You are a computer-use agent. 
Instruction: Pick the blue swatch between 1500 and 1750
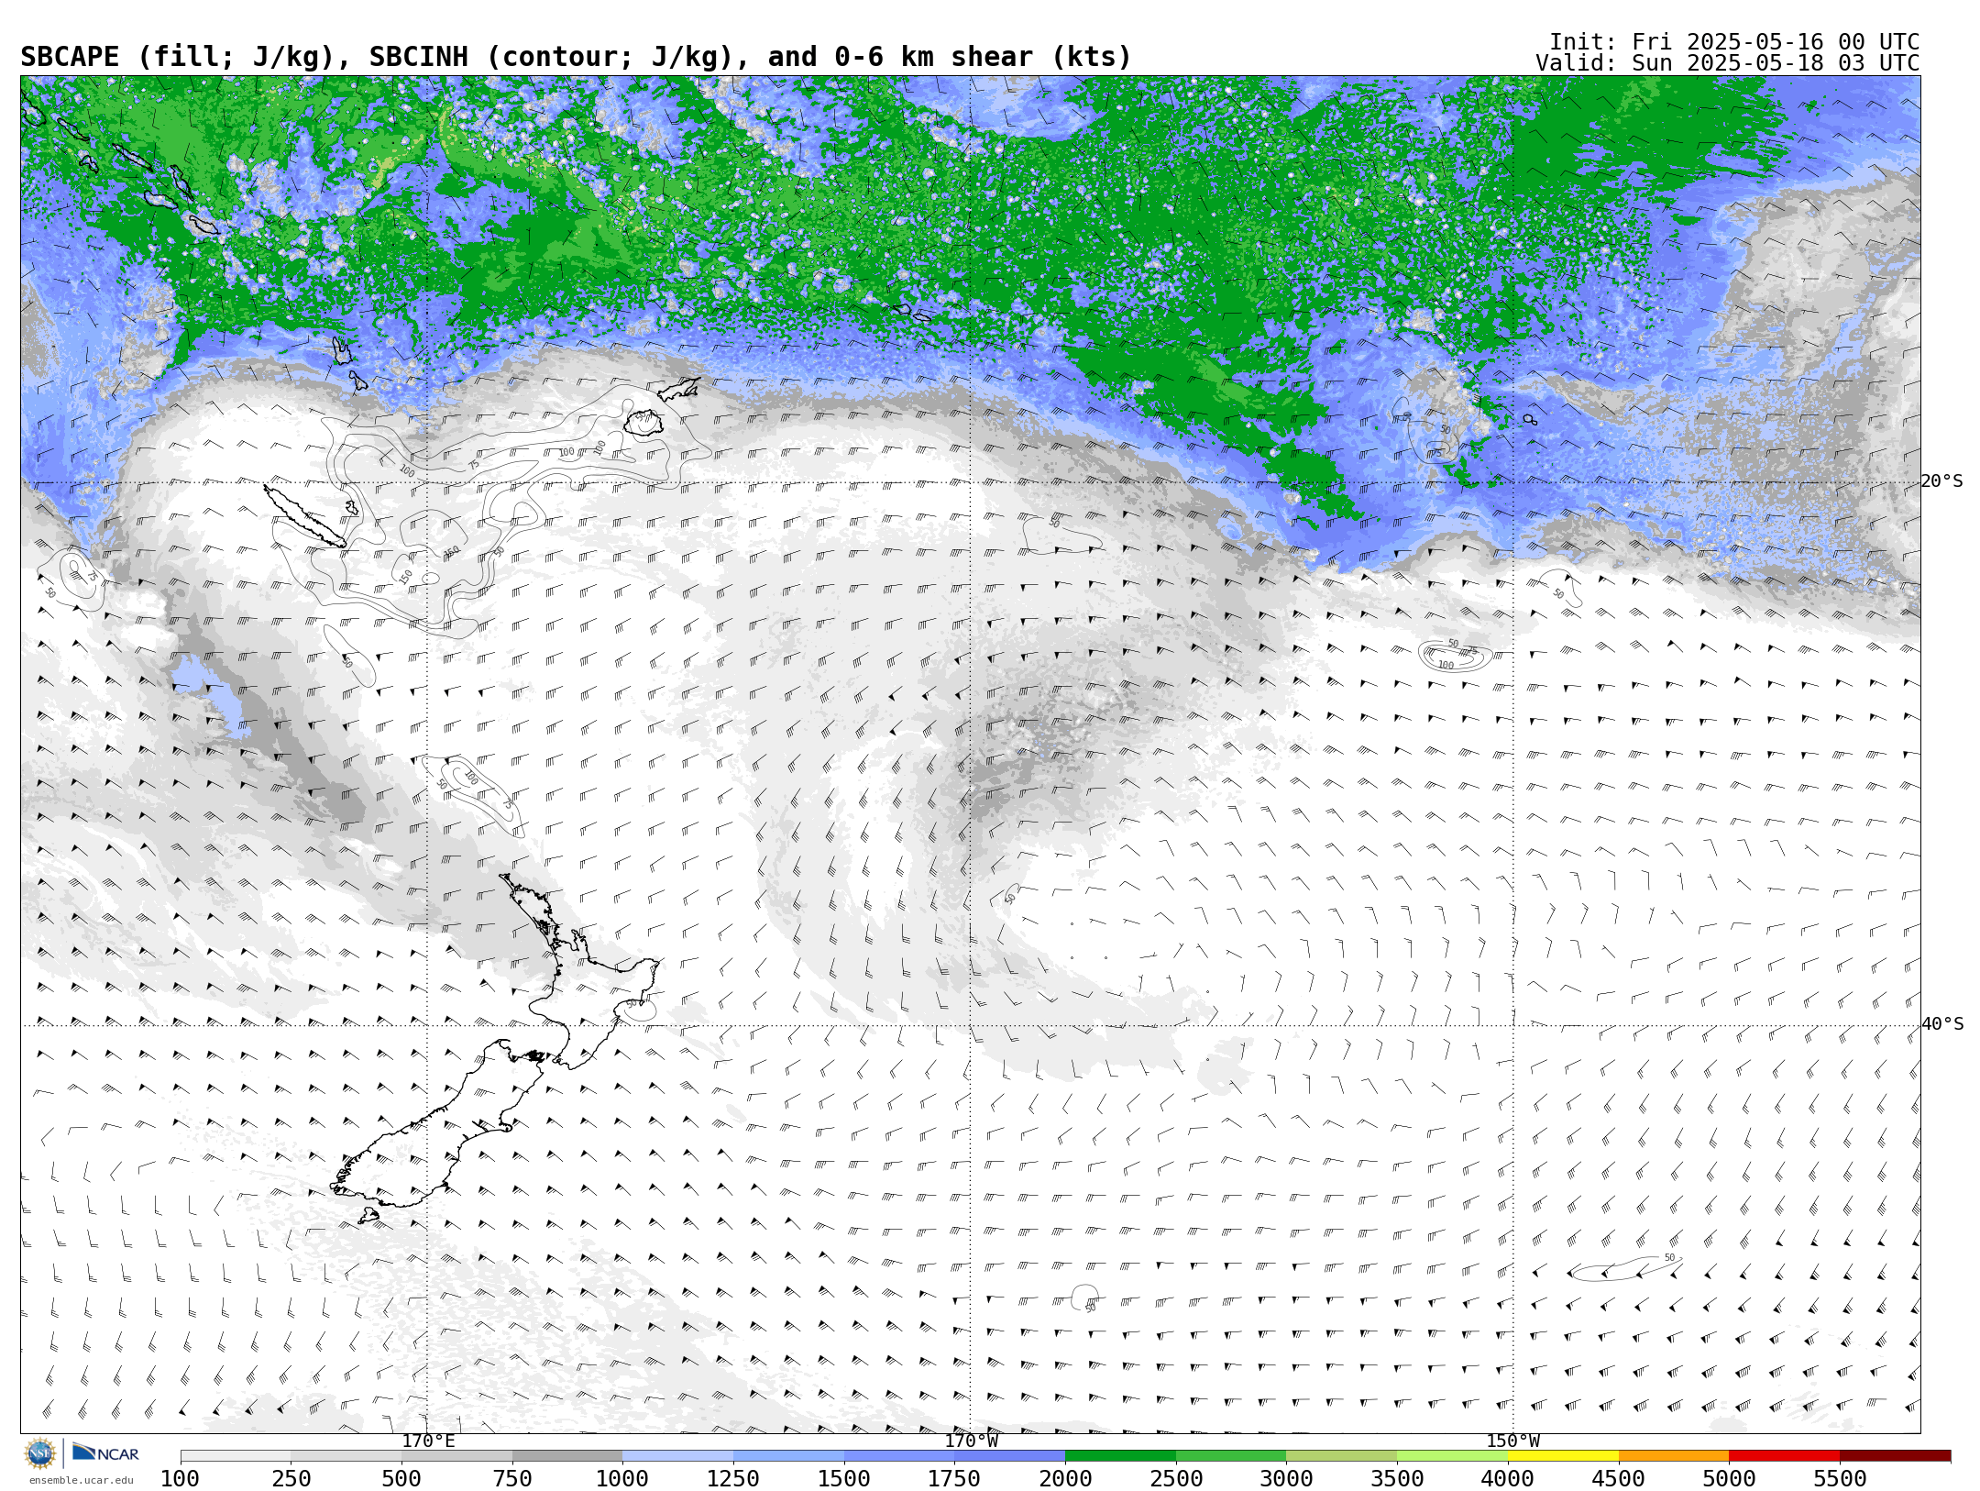[x=899, y=1456]
